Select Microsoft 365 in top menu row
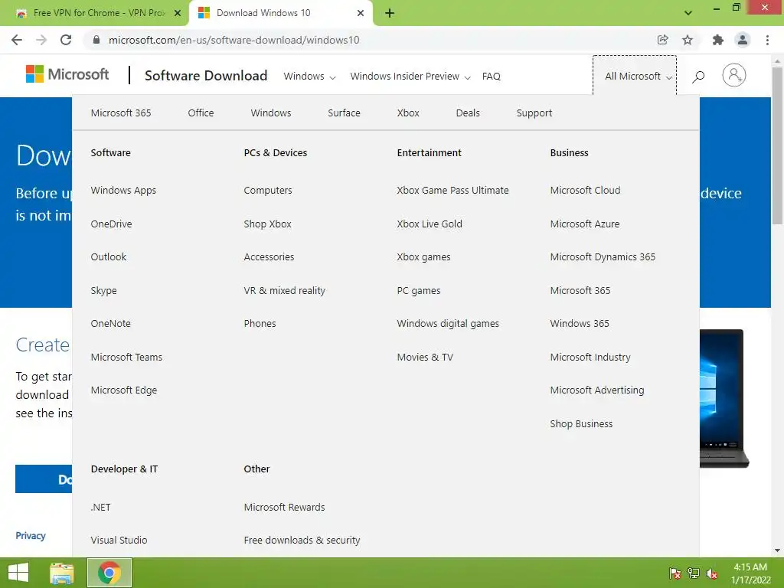This screenshot has width=784, height=588. point(121,113)
